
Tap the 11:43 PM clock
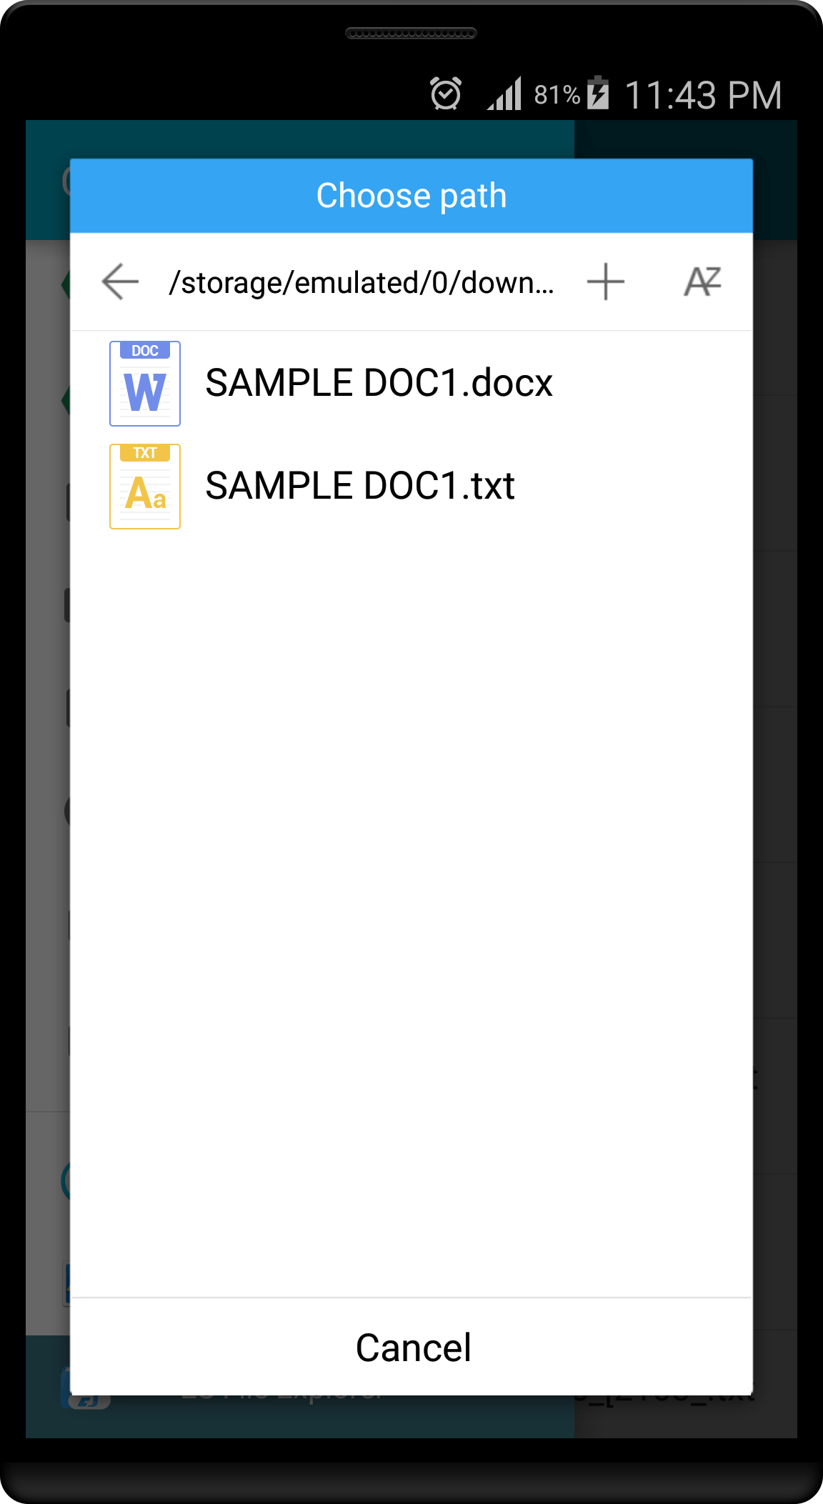[x=703, y=95]
